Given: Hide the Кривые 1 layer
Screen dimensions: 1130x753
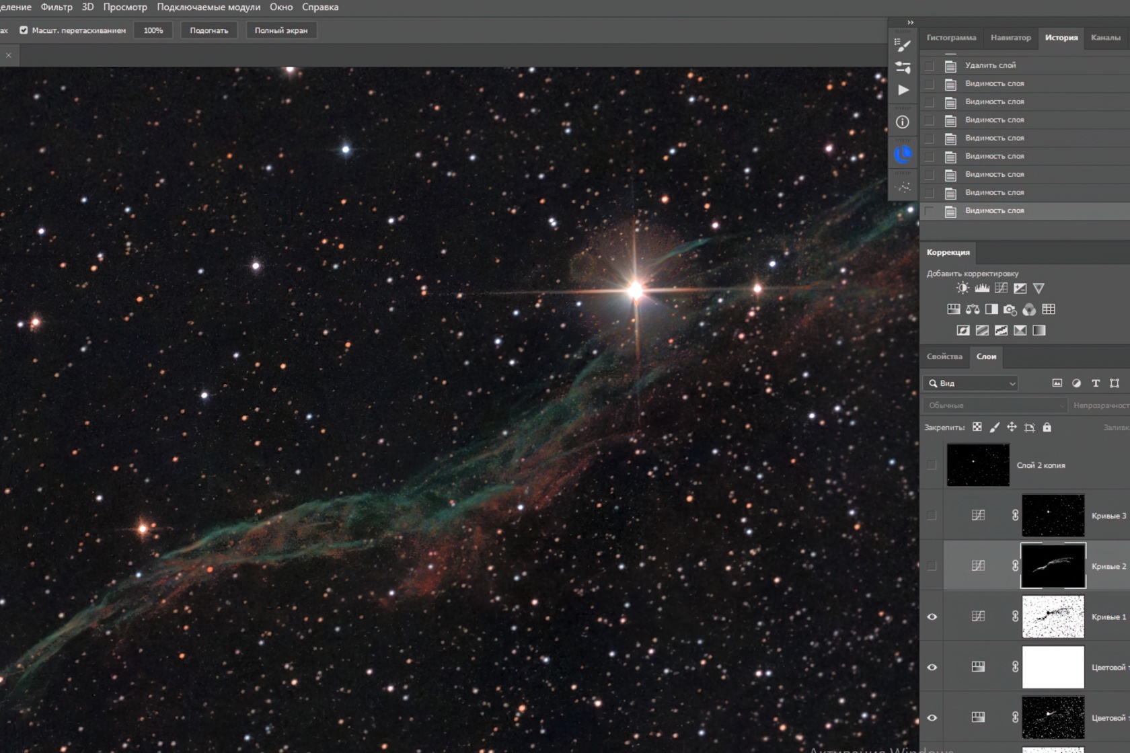Looking at the screenshot, I should (x=932, y=617).
